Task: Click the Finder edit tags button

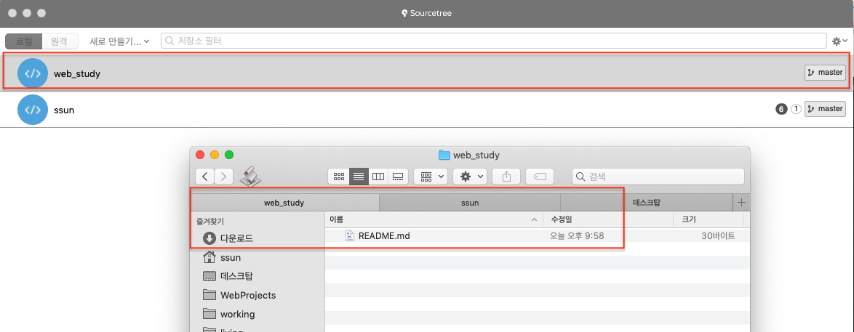Action: [x=540, y=177]
